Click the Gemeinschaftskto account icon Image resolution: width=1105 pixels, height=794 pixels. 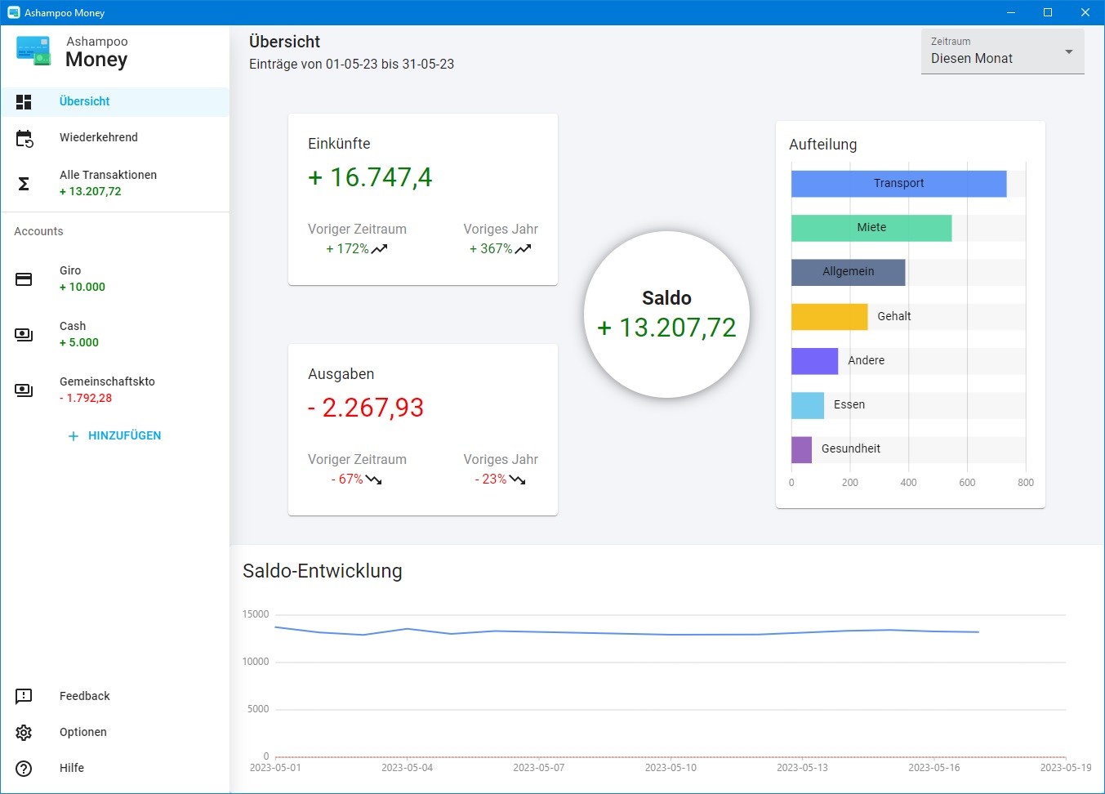click(24, 390)
